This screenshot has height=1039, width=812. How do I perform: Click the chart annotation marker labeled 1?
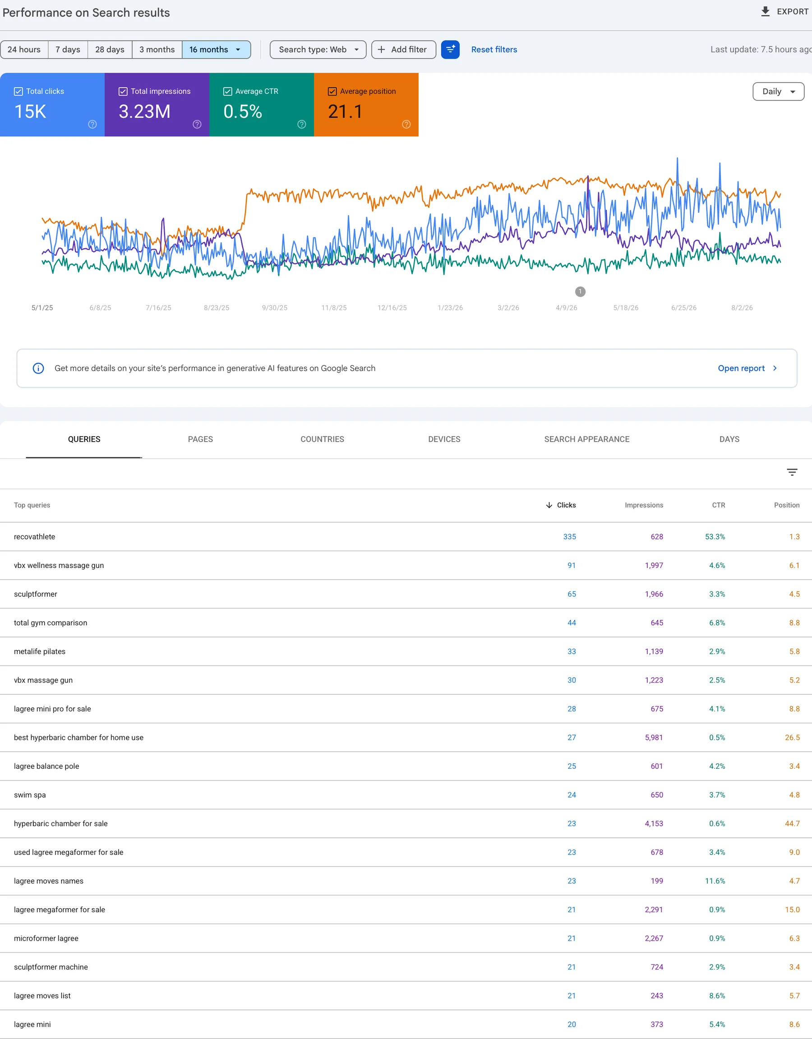pos(580,291)
